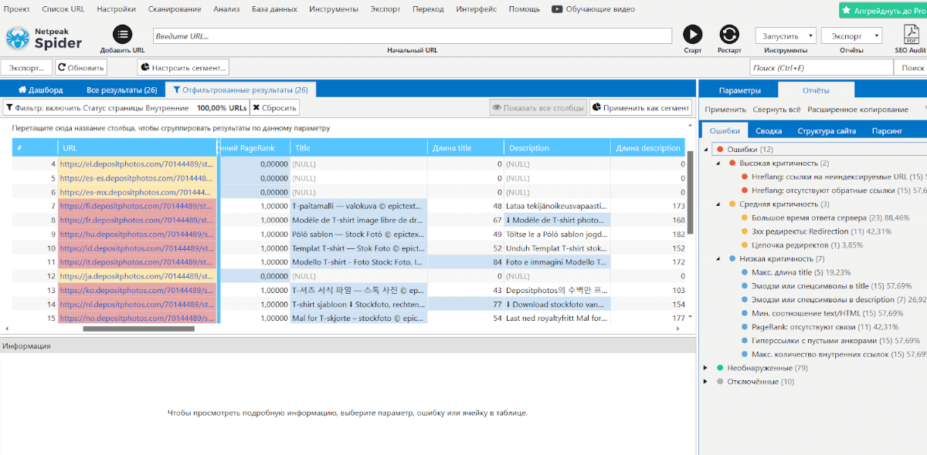Select Гиперссылки с пустыми анкорами issue
Screen dimensions: 927x455
coord(830,340)
